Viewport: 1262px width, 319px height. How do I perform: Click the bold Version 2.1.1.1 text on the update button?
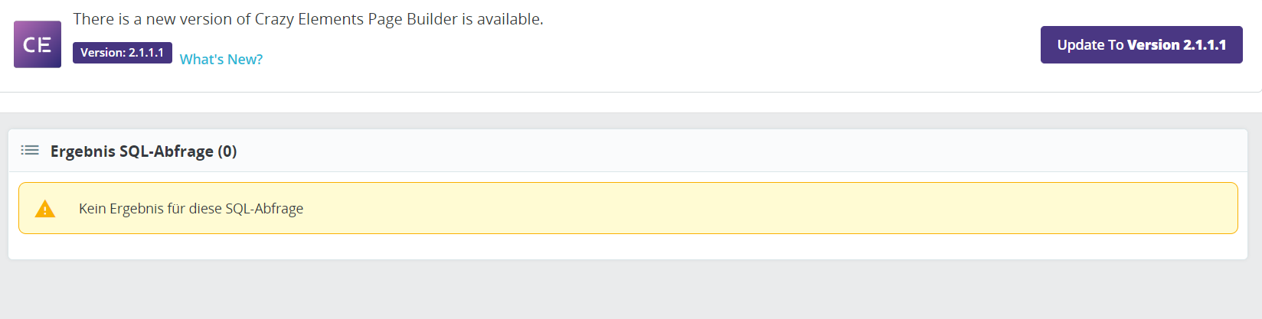1177,44
